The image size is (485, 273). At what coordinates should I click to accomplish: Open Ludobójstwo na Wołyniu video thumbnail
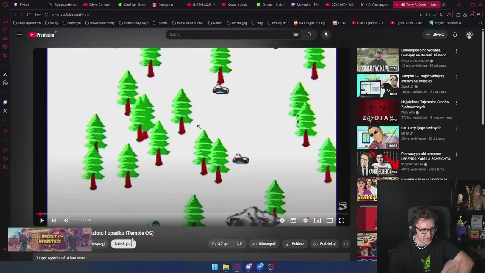pyautogui.click(x=378, y=60)
